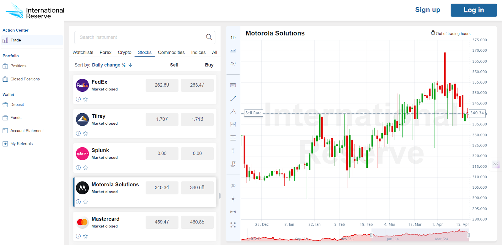Click Mastercard buy price 460.85
This screenshot has width=502, height=245.
pos(197,222)
